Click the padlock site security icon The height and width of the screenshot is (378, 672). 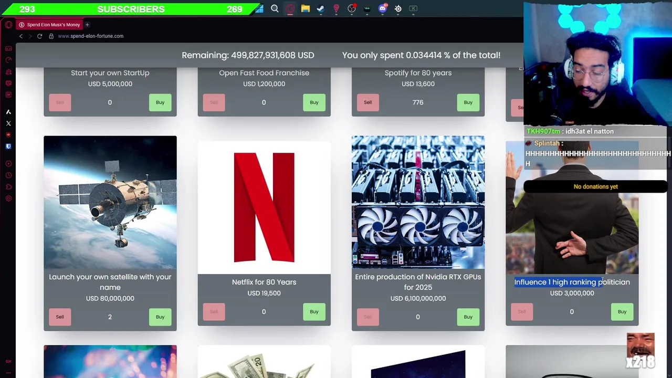click(x=51, y=36)
